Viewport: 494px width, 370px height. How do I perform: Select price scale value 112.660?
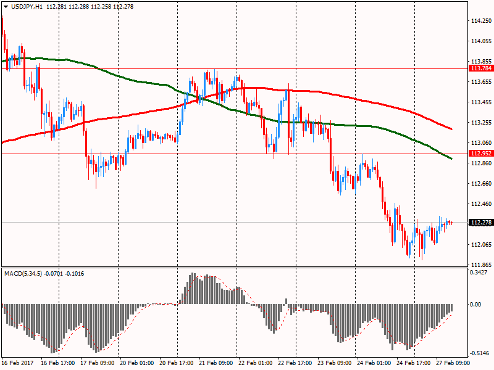[x=481, y=183]
